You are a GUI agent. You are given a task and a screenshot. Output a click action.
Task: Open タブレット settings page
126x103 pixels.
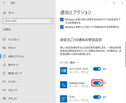coord(28,98)
